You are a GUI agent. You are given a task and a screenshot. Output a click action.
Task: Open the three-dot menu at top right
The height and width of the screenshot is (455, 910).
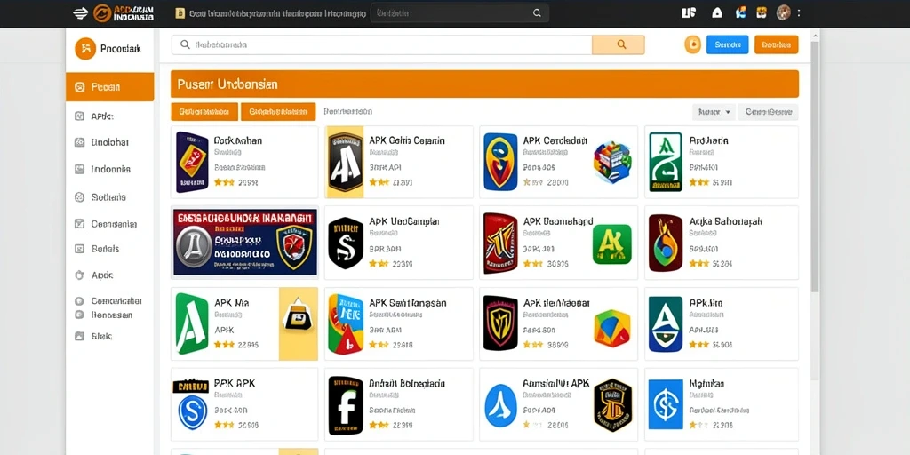799,12
